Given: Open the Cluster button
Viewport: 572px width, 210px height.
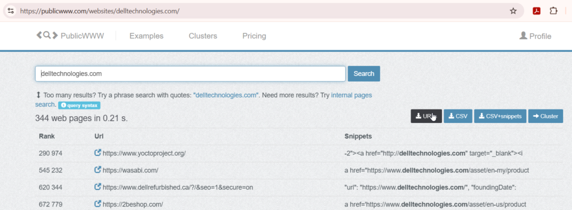Looking at the screenshot, I should coord(545,116).
